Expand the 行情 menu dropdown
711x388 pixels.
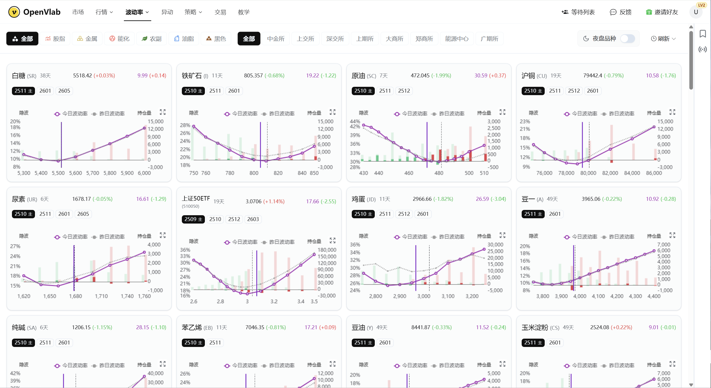pyautogui.click(x=104, y=12)
